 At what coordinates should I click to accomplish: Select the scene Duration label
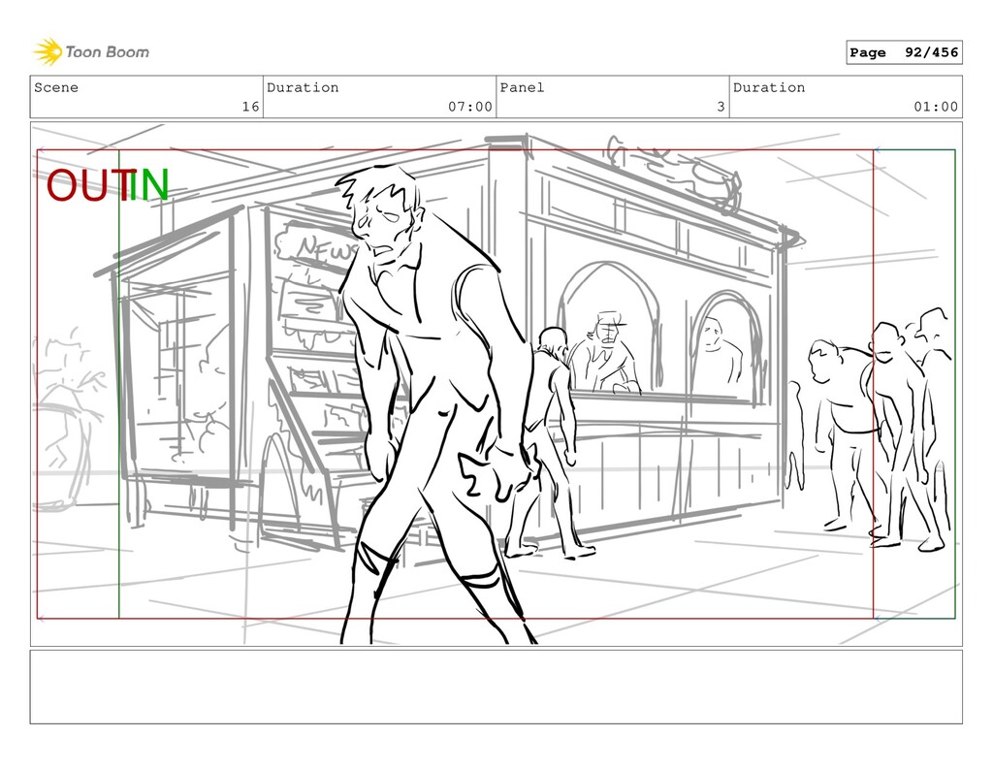(x=303, y=87)
